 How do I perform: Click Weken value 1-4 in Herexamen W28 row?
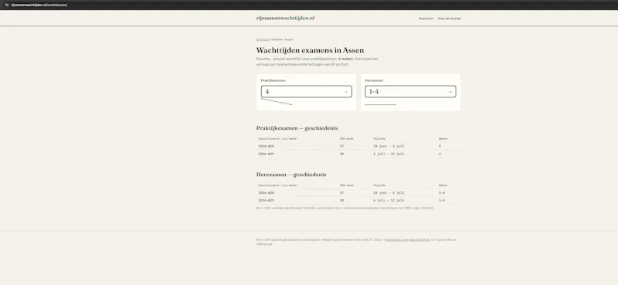(441, 193)
